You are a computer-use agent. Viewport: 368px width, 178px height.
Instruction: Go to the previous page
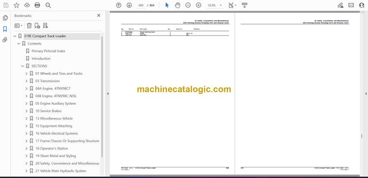119,5
